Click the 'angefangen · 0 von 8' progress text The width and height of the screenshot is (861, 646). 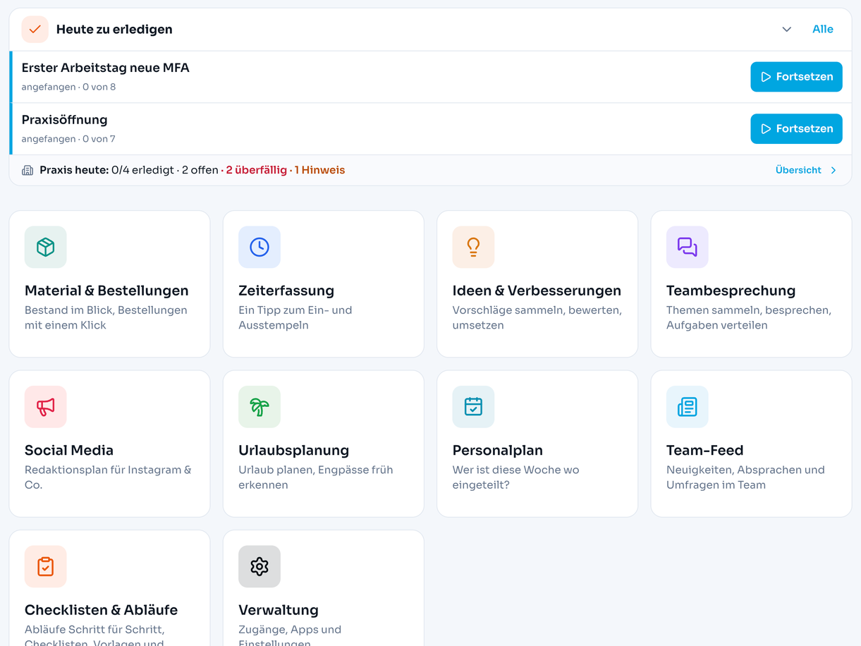click(68, 87)
